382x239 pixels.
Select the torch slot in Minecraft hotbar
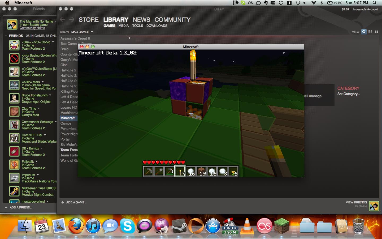tap(180, 171)
